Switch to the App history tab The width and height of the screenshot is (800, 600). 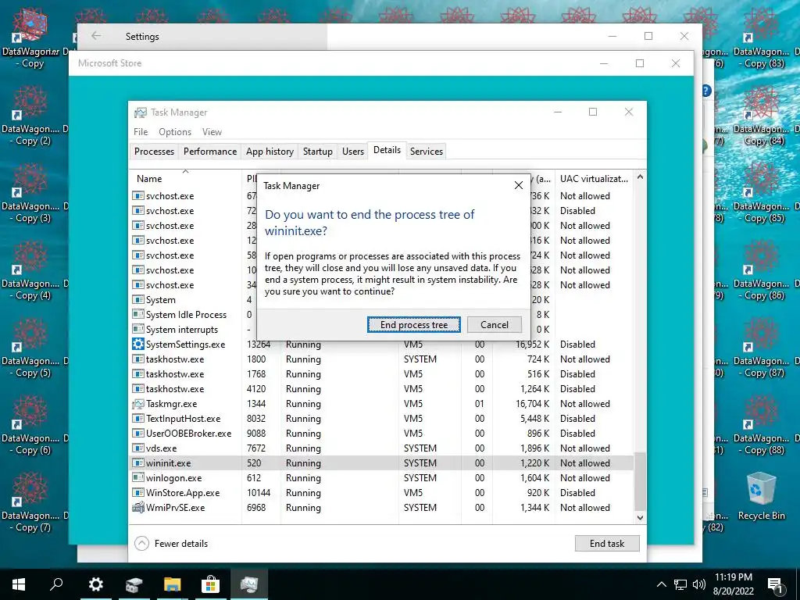pyautogui.click(x=270, y=152)
